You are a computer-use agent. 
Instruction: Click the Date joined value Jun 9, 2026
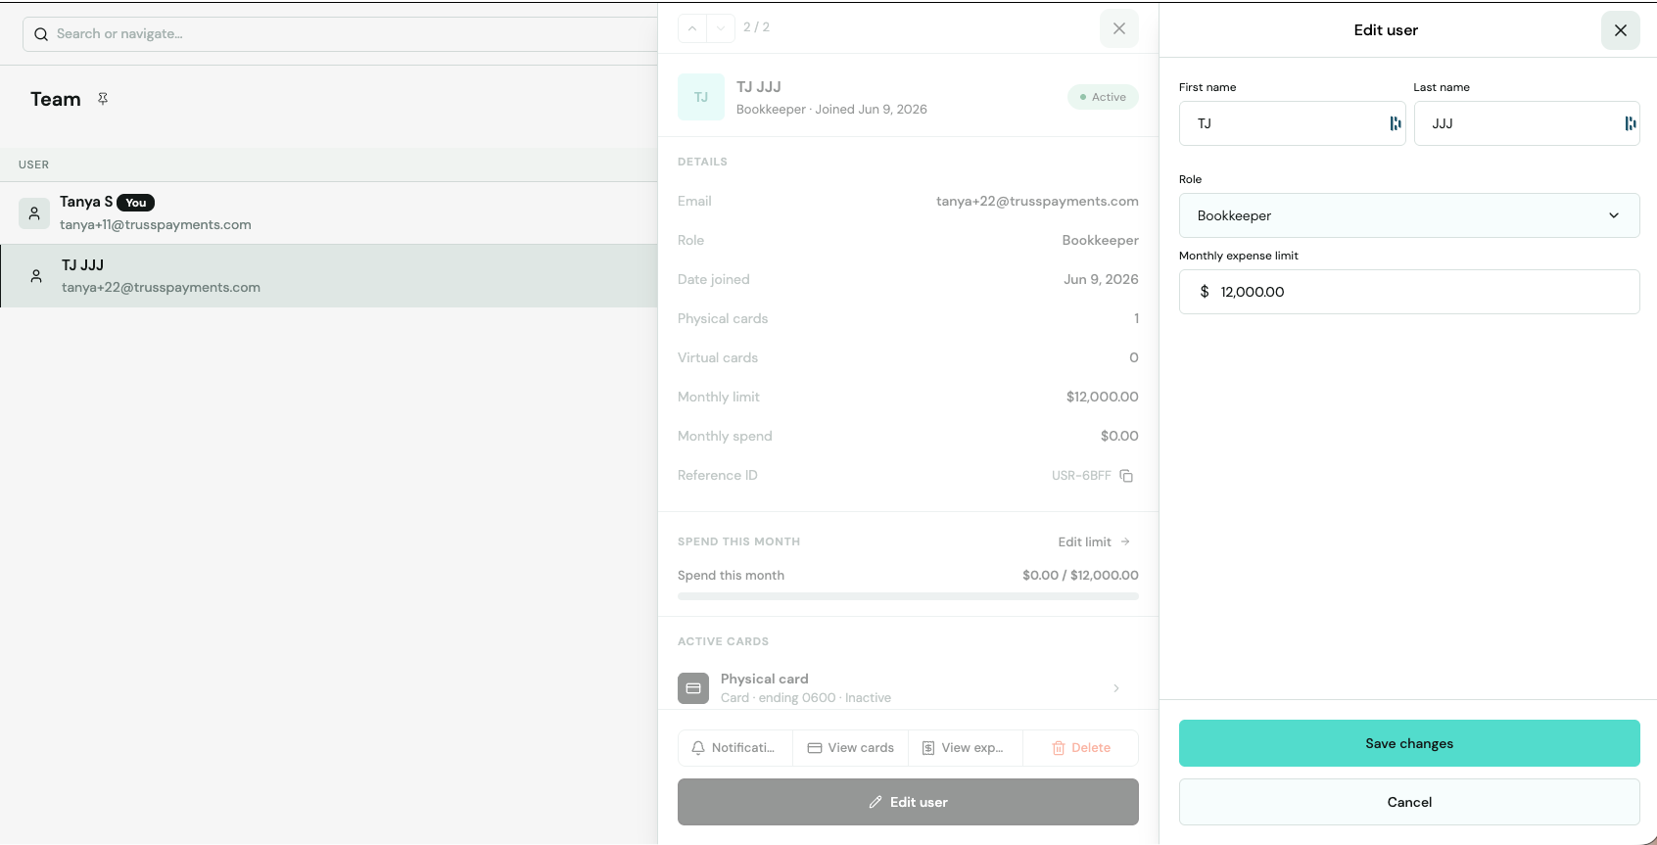(x=1101, y=279)
